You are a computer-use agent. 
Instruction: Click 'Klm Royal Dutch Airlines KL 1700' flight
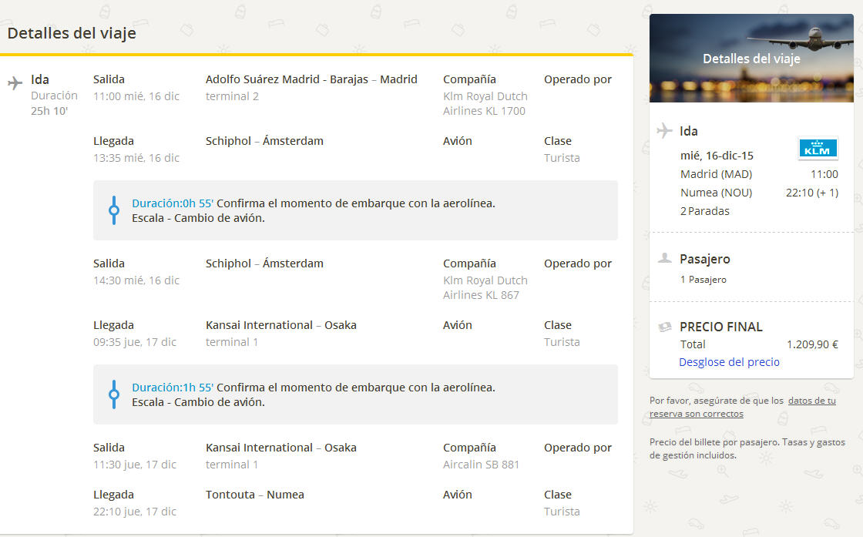tap(485, 103)
